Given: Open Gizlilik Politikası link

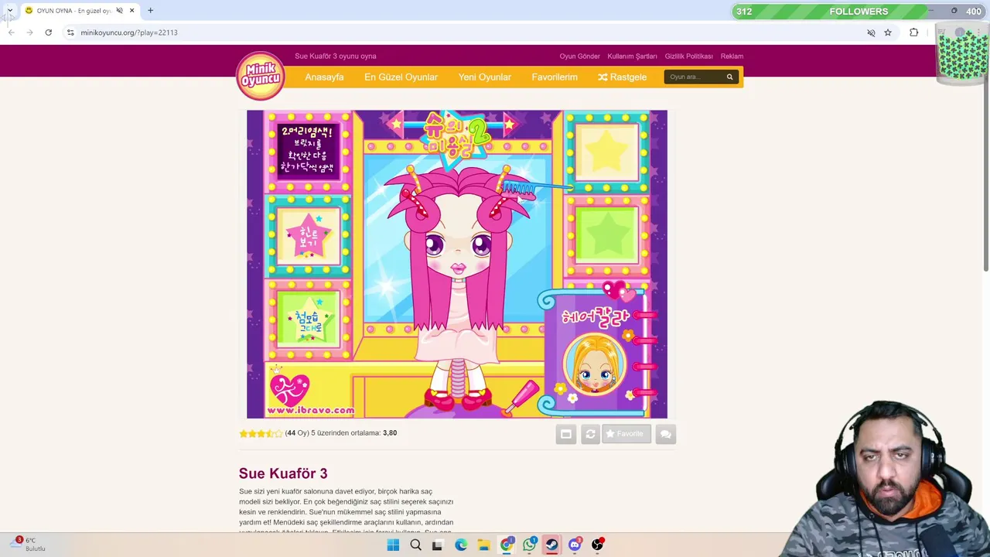Looking at the screenshot, I should click(x=688, y=56).
